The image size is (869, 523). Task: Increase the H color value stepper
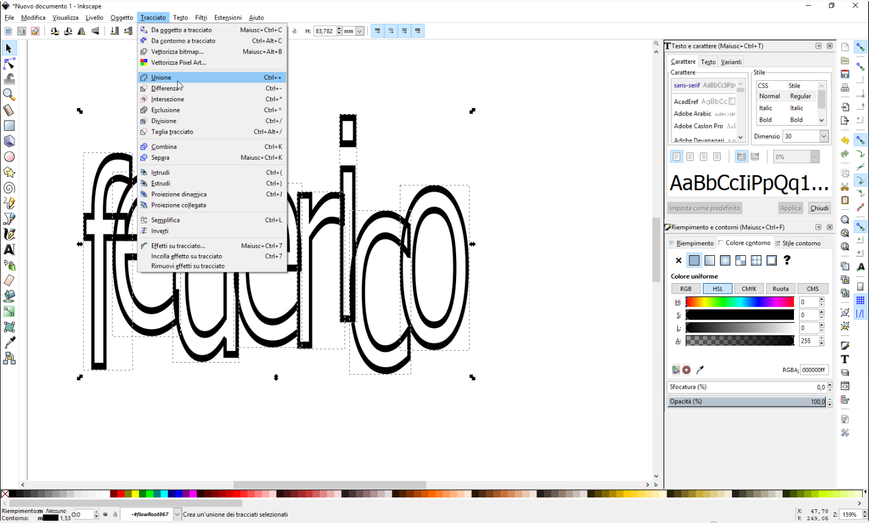[x=822, y=299]
